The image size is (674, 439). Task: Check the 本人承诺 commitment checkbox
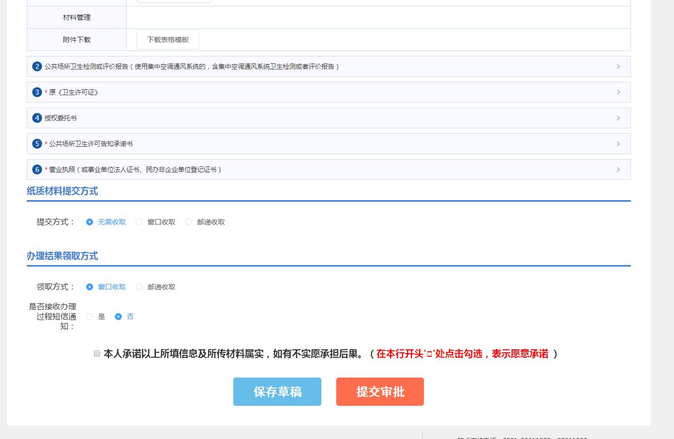pyautogui.click(x=97, y=353)
